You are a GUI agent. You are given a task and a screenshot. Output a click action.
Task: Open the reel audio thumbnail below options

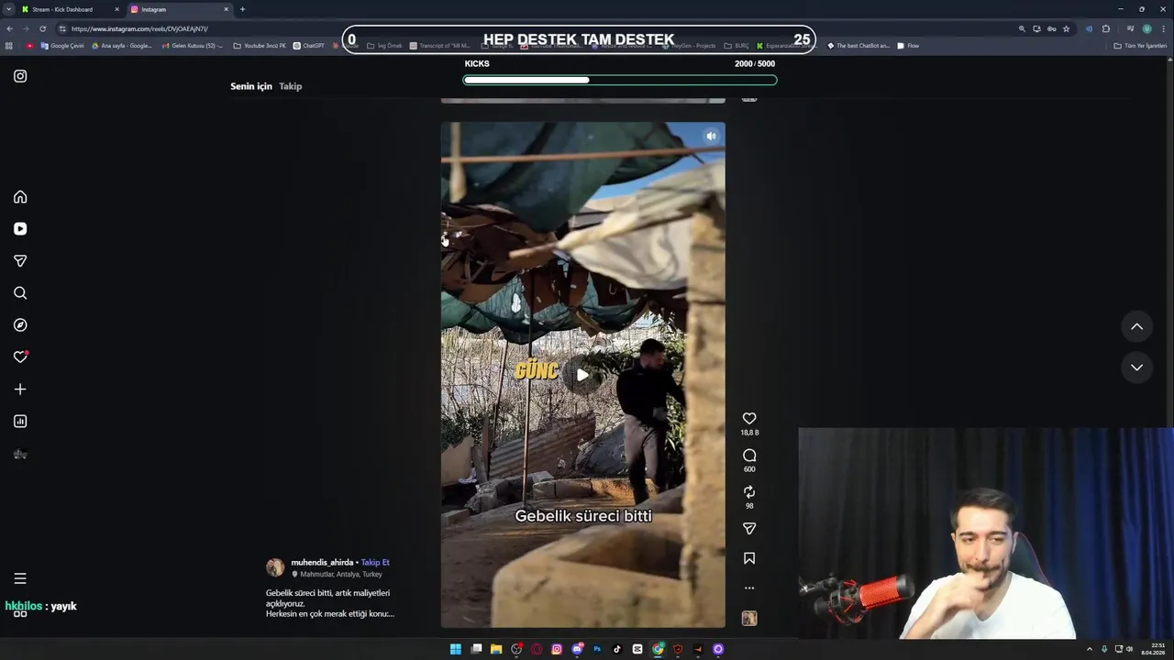749,619
